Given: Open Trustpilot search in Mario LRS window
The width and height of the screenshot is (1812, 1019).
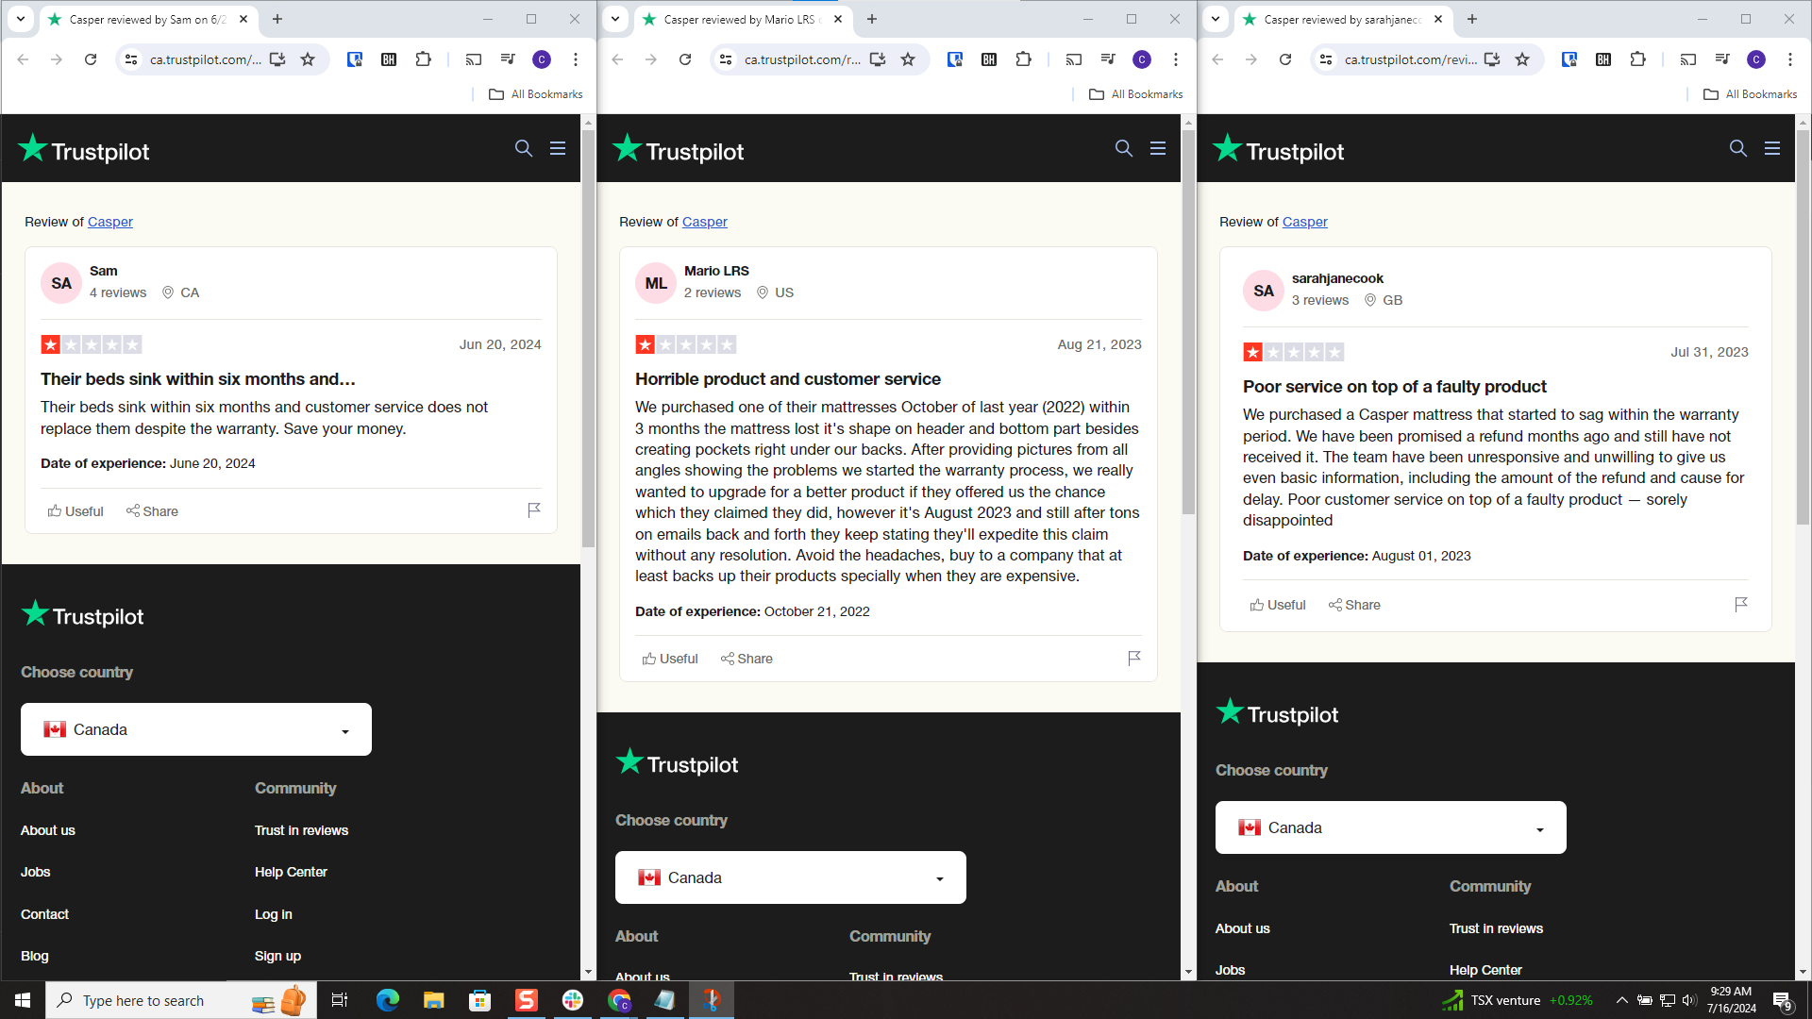Looking at the screenshot, I should coord(1124,148).
